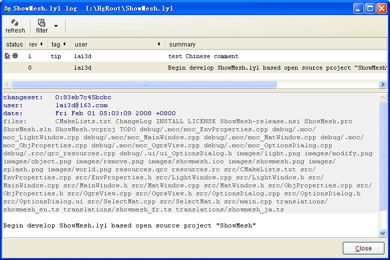Click the refresh toolbar icon

pyautogui.click(x=15, y=23)
